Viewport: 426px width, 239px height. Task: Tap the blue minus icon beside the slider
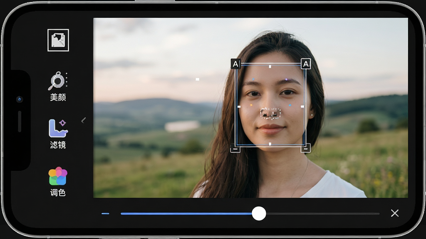coord(105,214)
